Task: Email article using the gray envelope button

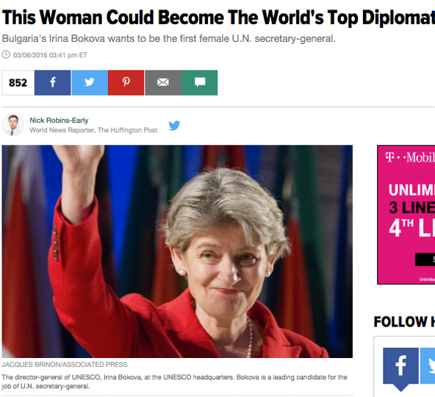Action: pos(163,83)
